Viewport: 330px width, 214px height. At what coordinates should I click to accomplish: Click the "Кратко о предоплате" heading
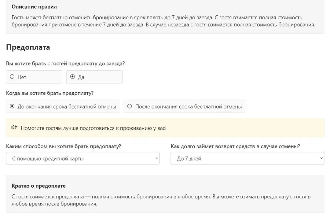(38, 186)
